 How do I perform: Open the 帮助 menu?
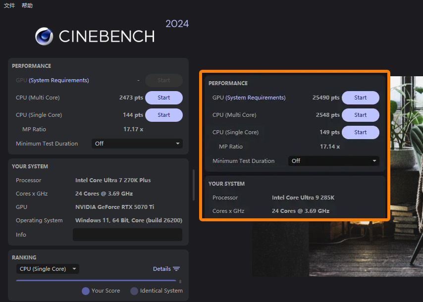coord(27,5)
